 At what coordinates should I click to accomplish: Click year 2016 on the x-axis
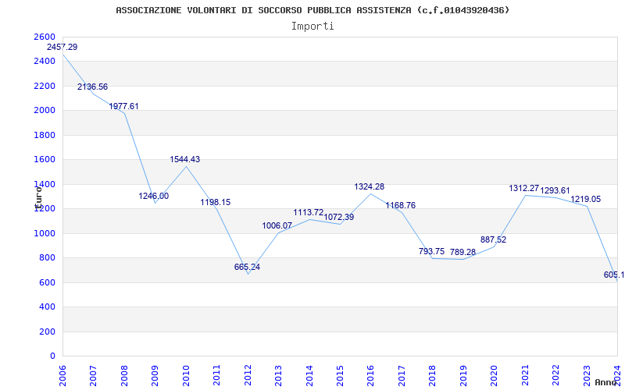370,376
